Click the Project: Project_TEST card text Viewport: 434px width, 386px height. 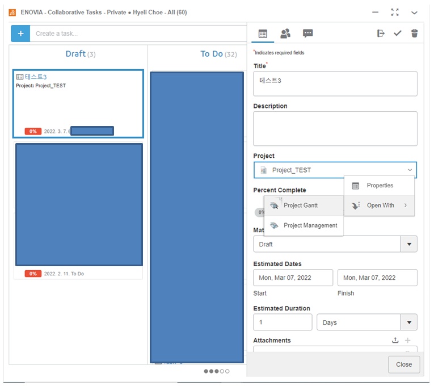(41, 86)
